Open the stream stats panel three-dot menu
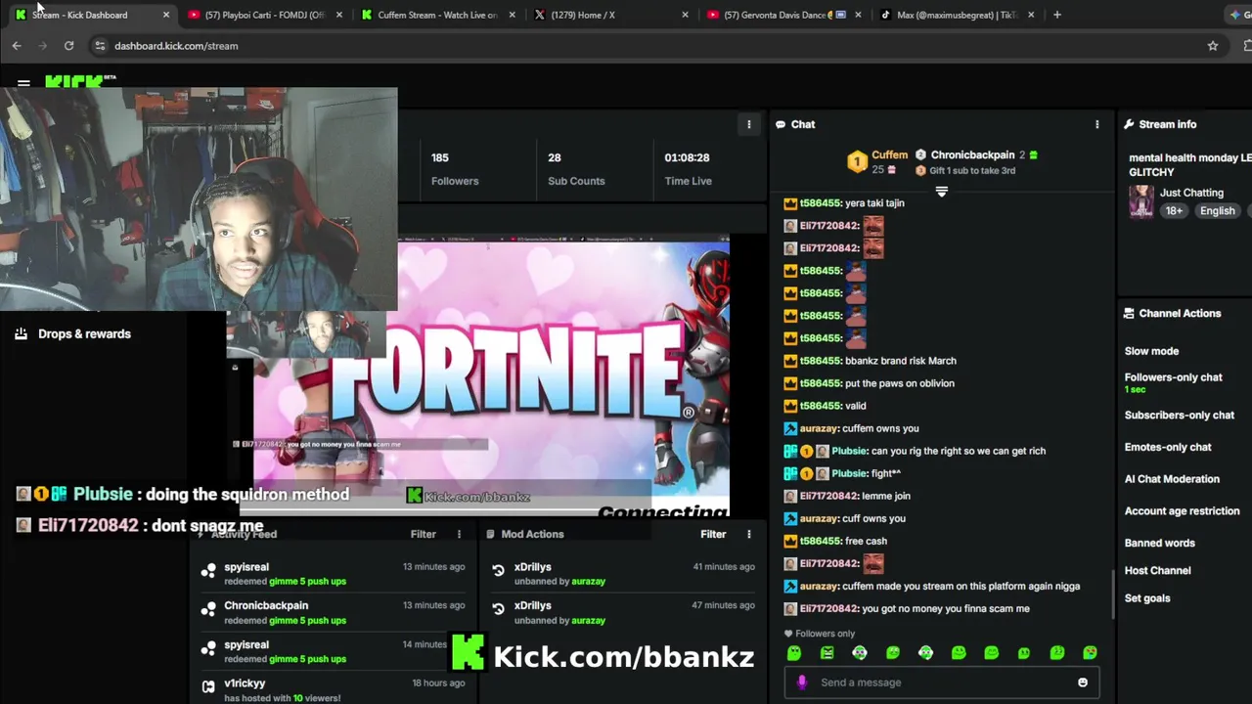Viewport: 1252px width, 704px height. [749, 124]
